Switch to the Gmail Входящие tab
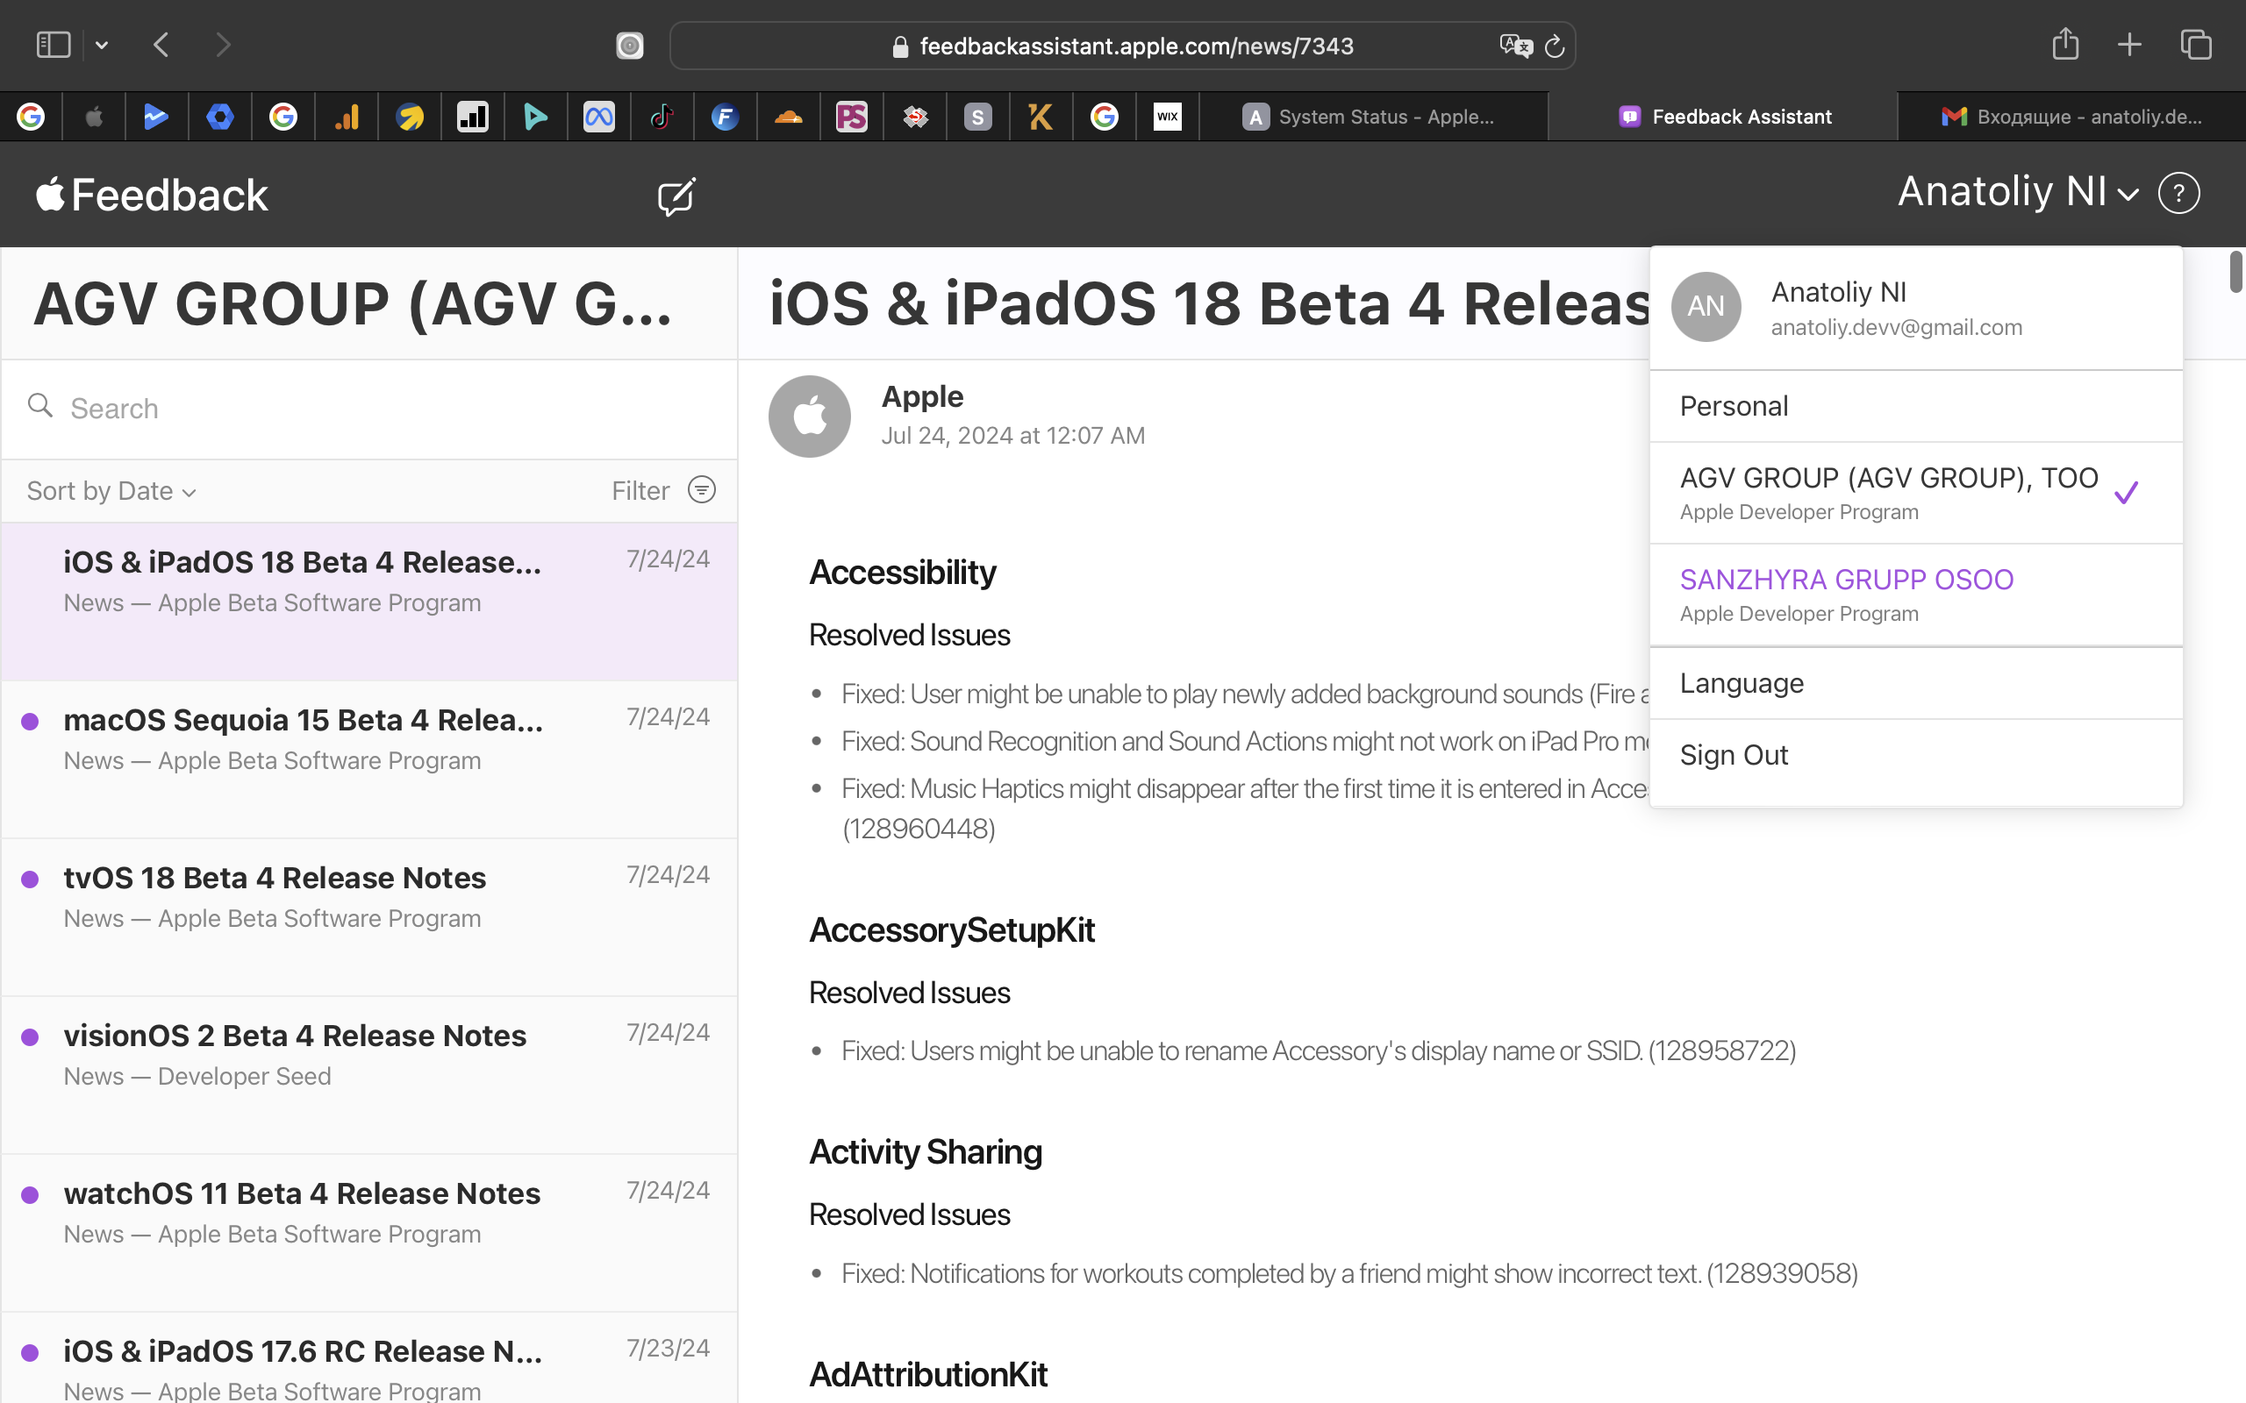 click(2071, 117)
